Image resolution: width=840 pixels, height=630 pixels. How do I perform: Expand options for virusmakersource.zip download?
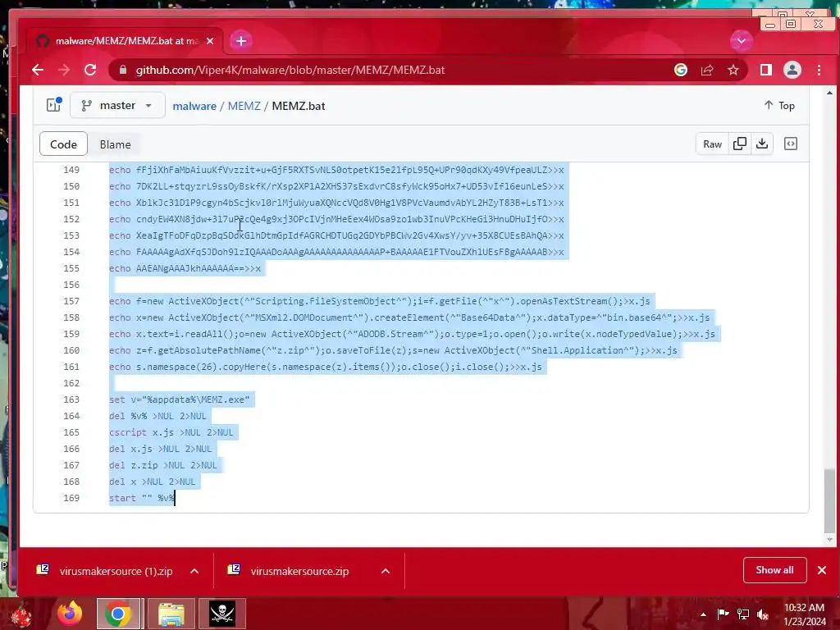386,571
